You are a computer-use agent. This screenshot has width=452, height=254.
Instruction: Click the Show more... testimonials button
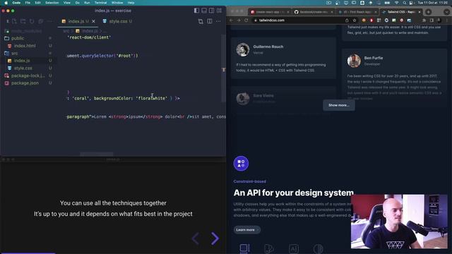(339, 105)
